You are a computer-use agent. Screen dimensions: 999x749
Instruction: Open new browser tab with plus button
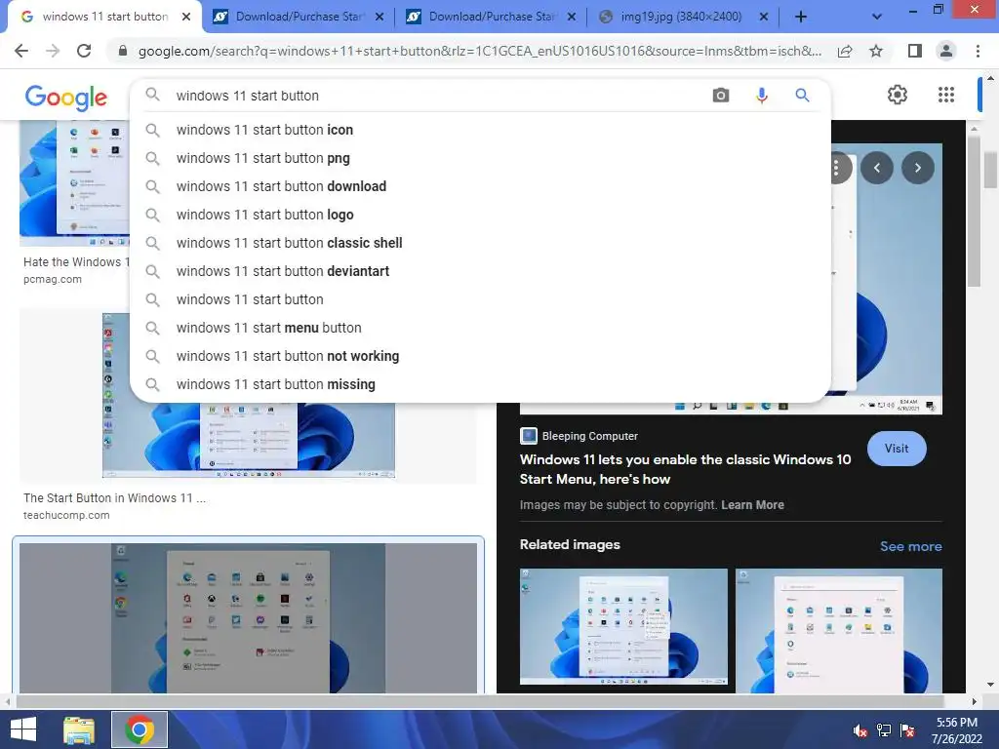(x=801, y=17)
